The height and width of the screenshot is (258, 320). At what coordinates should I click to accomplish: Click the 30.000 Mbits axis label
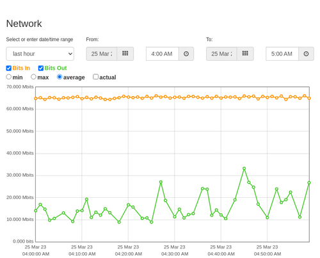(x=20, y=175)
